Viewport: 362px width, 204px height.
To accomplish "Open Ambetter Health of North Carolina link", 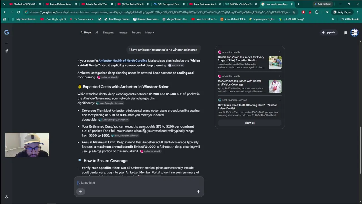I will [x=123, y=61].
